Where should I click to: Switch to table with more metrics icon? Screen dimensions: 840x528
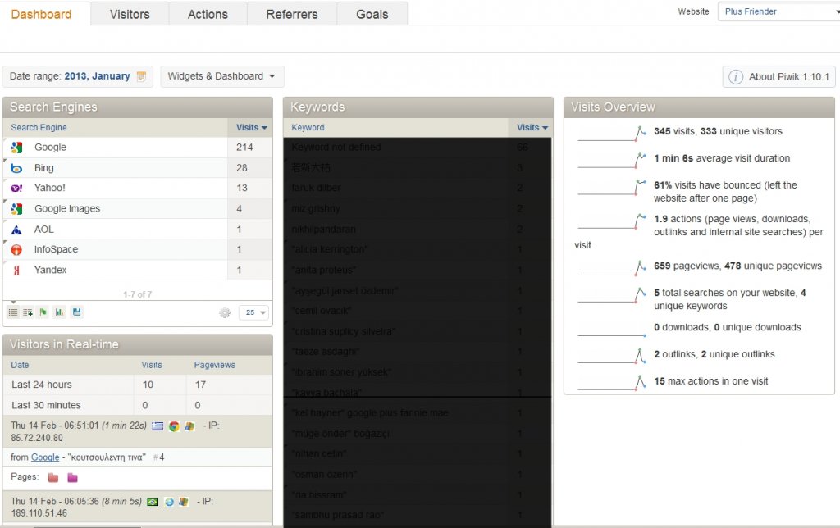(28, 312)
